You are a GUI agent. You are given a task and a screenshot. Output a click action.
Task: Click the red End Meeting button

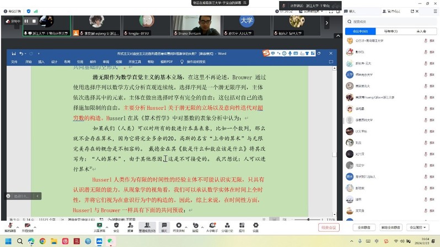pyautogui.click(x=329, y=227)
